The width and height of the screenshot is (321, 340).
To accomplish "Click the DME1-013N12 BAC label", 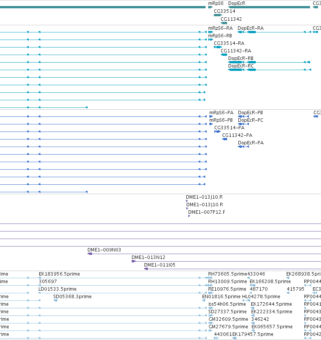I will (148, 257).
